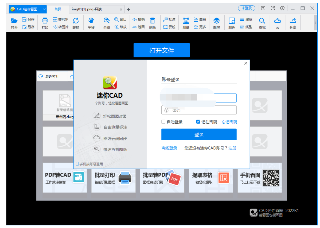Open the CAD迷你看图 app menu dropdown
The height and width of the screenshot is (228, 320).
pyautogui.click(x=44, y=9)
